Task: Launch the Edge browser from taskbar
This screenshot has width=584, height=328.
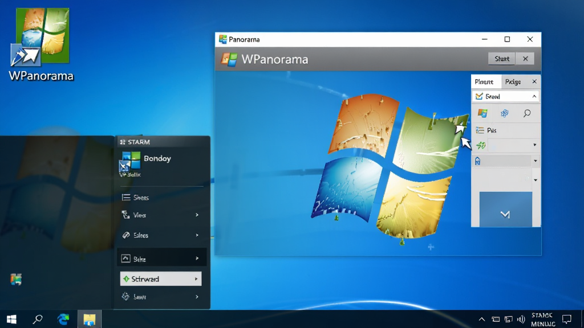Action: click(63, 319)
